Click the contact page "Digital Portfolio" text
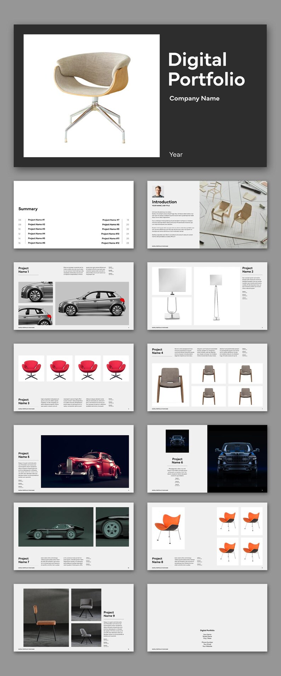The height and width of the screenshot is (676, 281). pos(207,630)
